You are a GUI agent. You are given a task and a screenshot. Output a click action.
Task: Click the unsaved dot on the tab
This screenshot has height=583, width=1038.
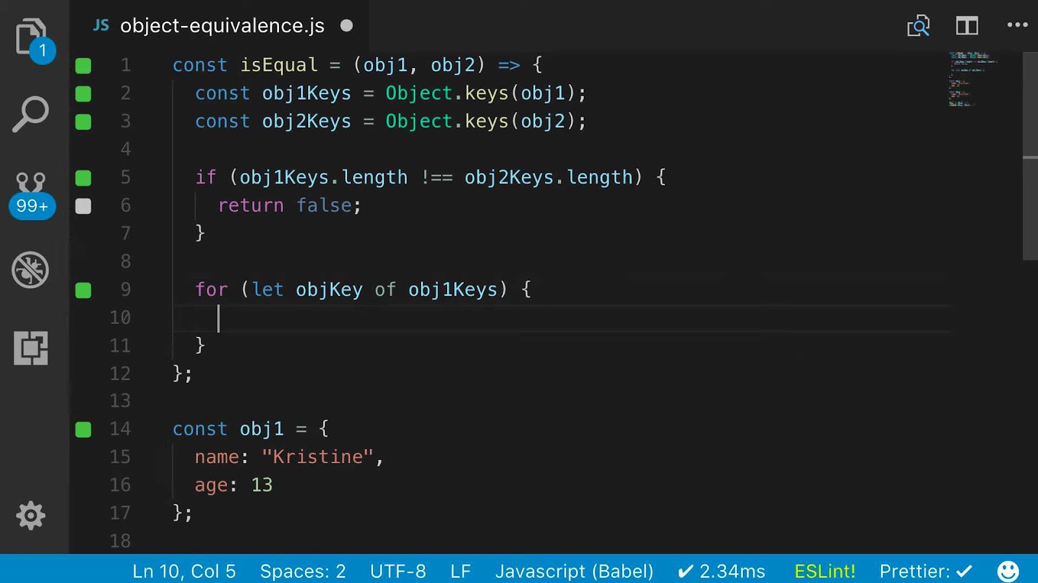tap(346, 25)
